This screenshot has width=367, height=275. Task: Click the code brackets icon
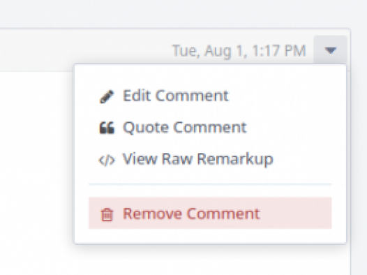coord(107,161)
